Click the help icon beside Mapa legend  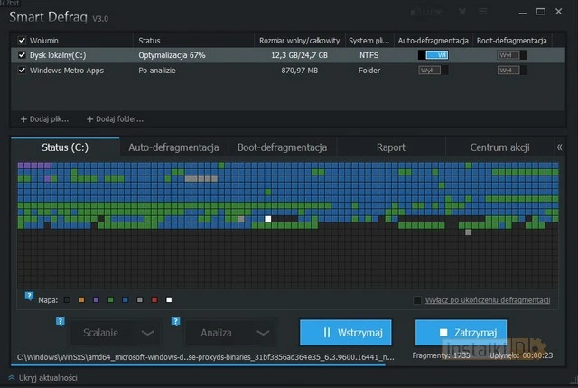tap(29, 296)
